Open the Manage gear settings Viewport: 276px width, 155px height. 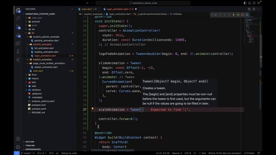click(18, 147)
